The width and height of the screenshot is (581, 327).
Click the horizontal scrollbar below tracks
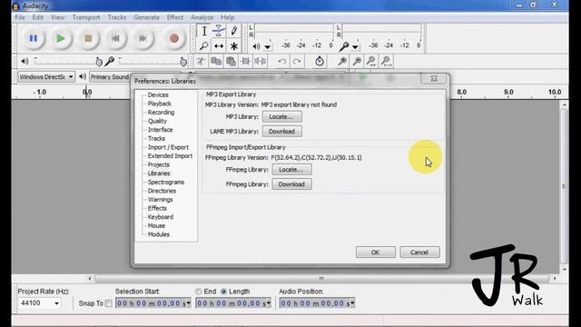coord(321,279)
